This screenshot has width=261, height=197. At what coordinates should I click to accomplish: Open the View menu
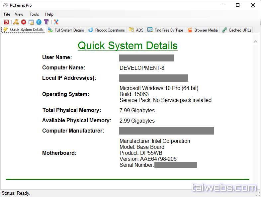(19, 14)
